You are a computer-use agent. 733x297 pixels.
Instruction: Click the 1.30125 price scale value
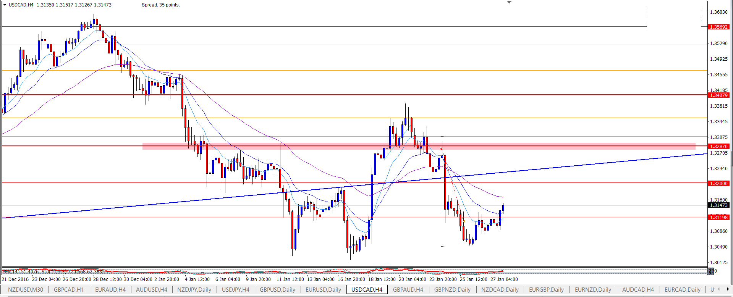(x=718, y=263)
